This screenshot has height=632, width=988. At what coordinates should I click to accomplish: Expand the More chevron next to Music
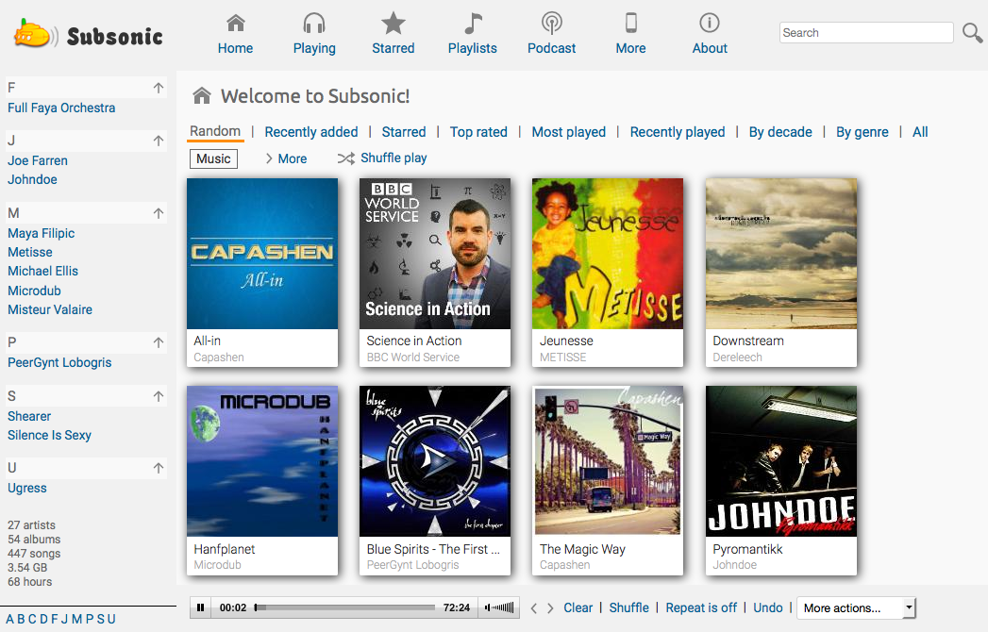point(269,158)
